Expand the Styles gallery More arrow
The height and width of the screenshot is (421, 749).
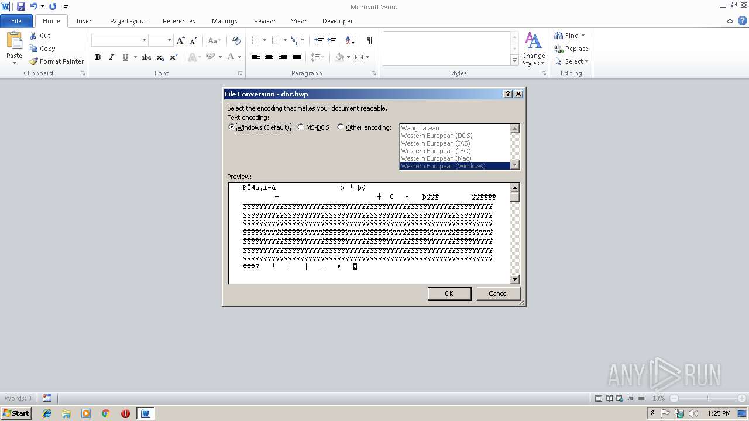[x=514, y=61]
